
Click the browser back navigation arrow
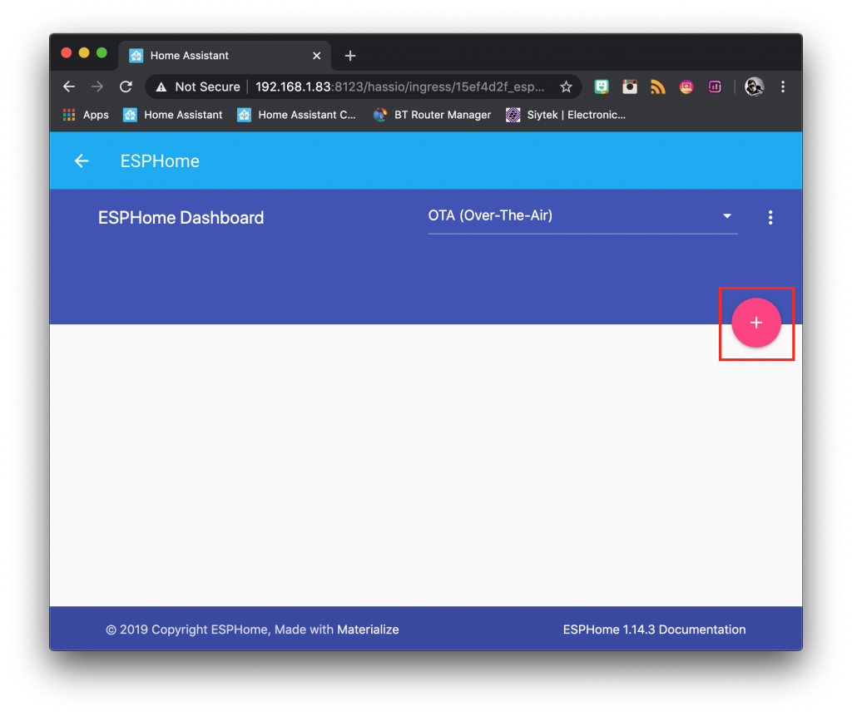69,86
